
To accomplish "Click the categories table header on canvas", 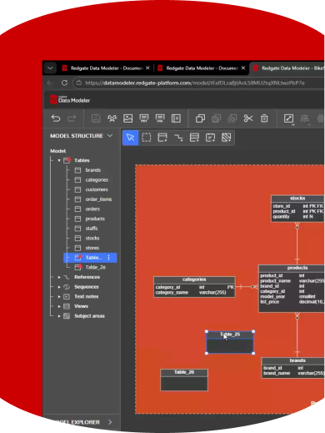I will (x=194, y=279).
